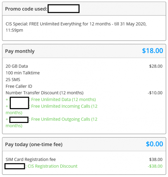Screen dimensions: 168x177
Task: Click the $0.00 pay today total
Action: [155, 144]
